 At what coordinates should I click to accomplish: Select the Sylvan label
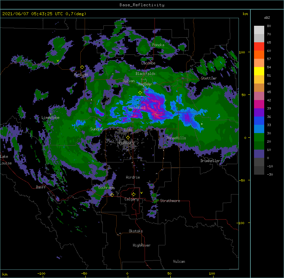[x=128, y=81]
